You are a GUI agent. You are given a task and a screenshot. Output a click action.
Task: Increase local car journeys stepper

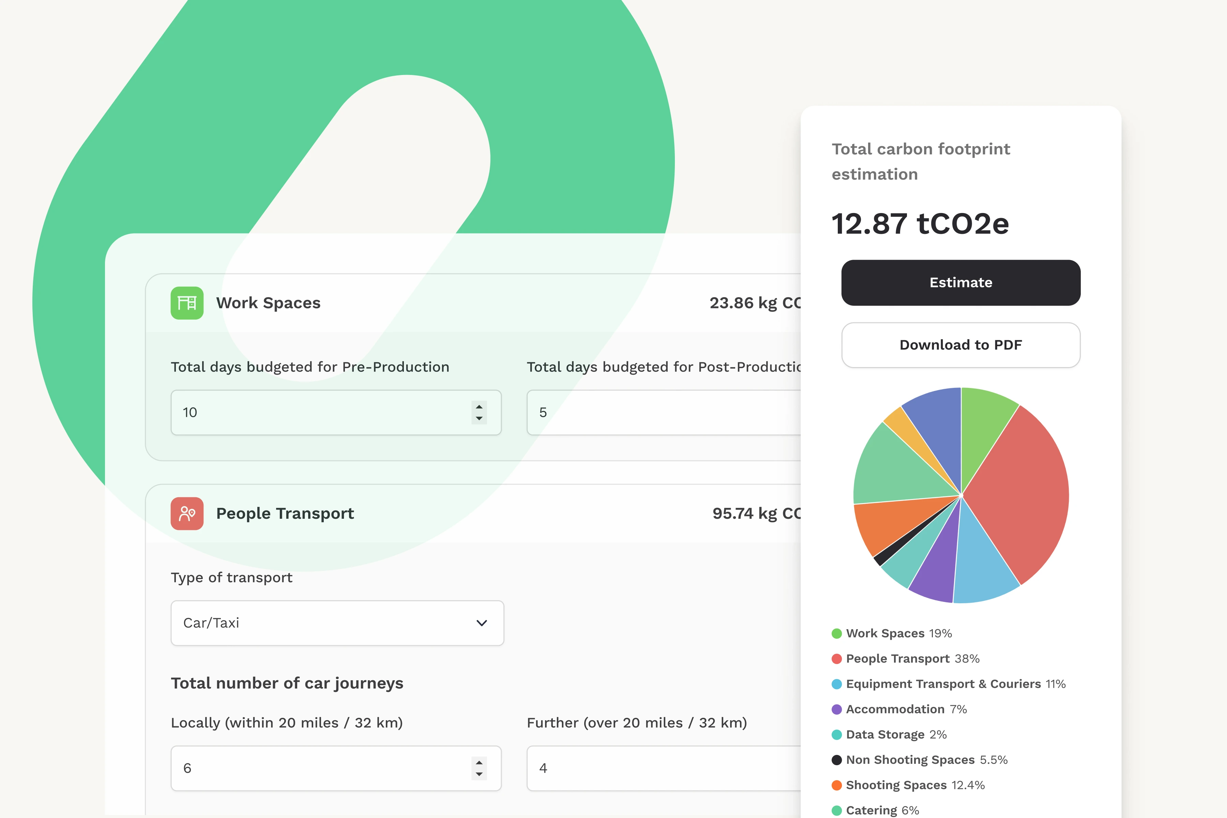(x=479, y=762)
